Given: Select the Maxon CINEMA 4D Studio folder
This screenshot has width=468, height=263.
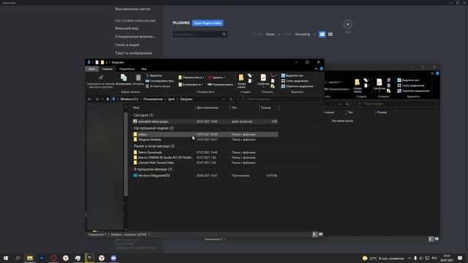Looking at the screenshot, I should pyautogui.click(x=205, y=158).
